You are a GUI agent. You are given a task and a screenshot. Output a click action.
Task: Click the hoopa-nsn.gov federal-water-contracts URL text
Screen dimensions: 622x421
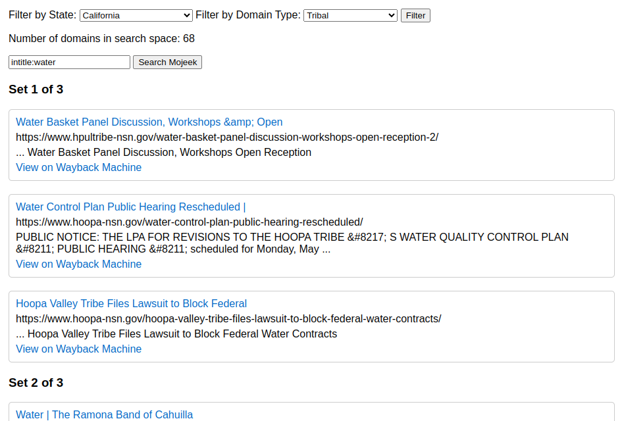(228, 319)
